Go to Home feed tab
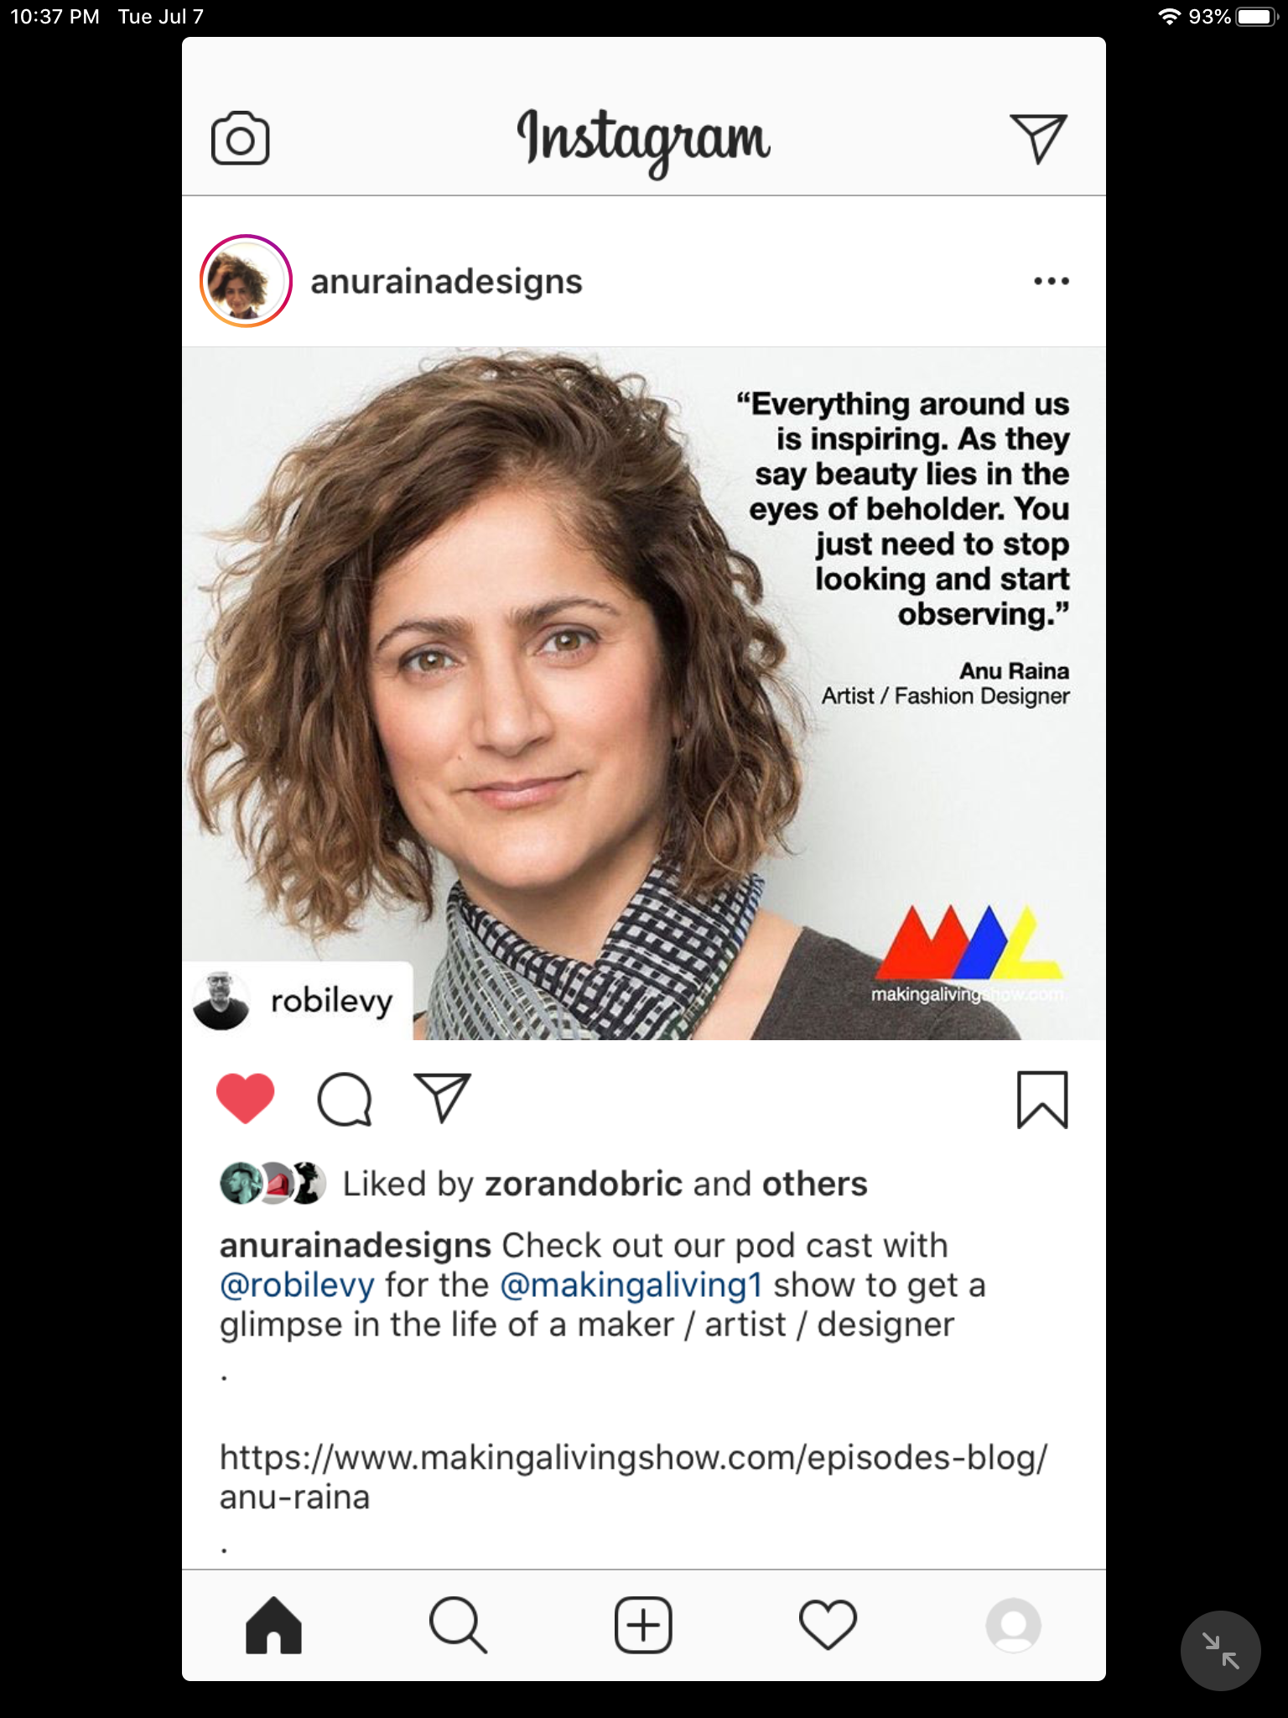The image size is (1288, 1718). click(x=273, y=1626)
